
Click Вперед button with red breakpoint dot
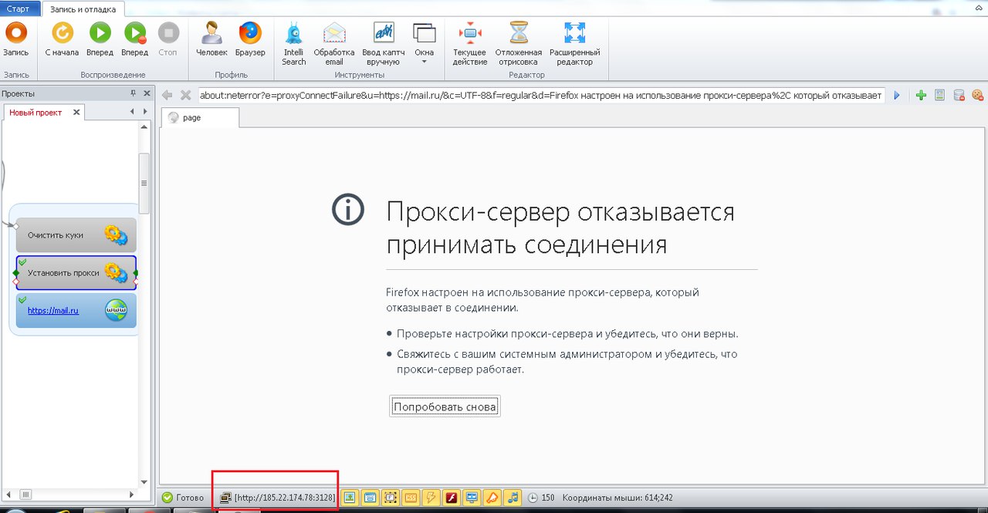[134, 39]
